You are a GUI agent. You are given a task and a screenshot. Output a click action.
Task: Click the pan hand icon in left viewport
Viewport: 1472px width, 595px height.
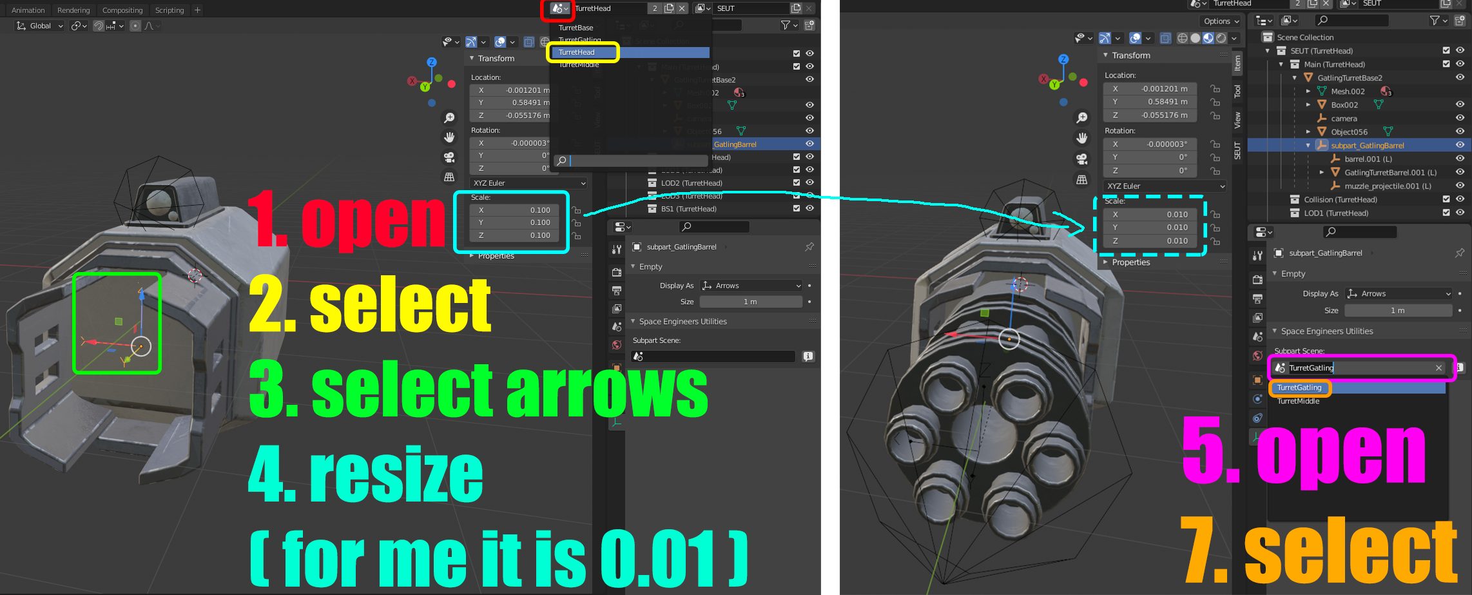449,137
